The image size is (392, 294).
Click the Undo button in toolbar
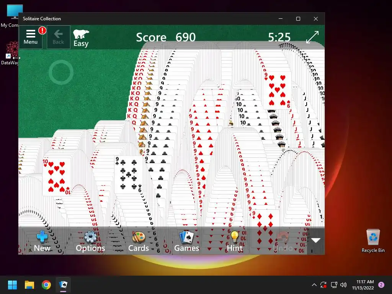click(x=283, y=241)
